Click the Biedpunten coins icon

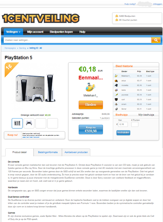click(x=117, y=16)
